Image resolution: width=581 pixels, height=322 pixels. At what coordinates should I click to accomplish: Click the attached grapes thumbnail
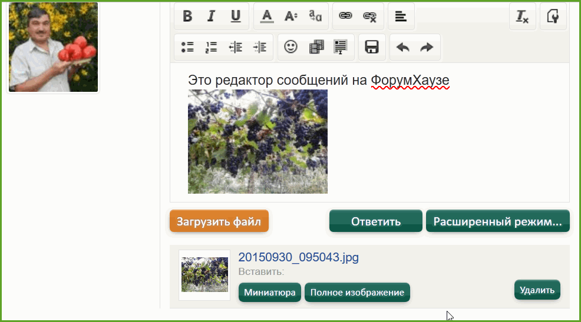coord(204,275)
